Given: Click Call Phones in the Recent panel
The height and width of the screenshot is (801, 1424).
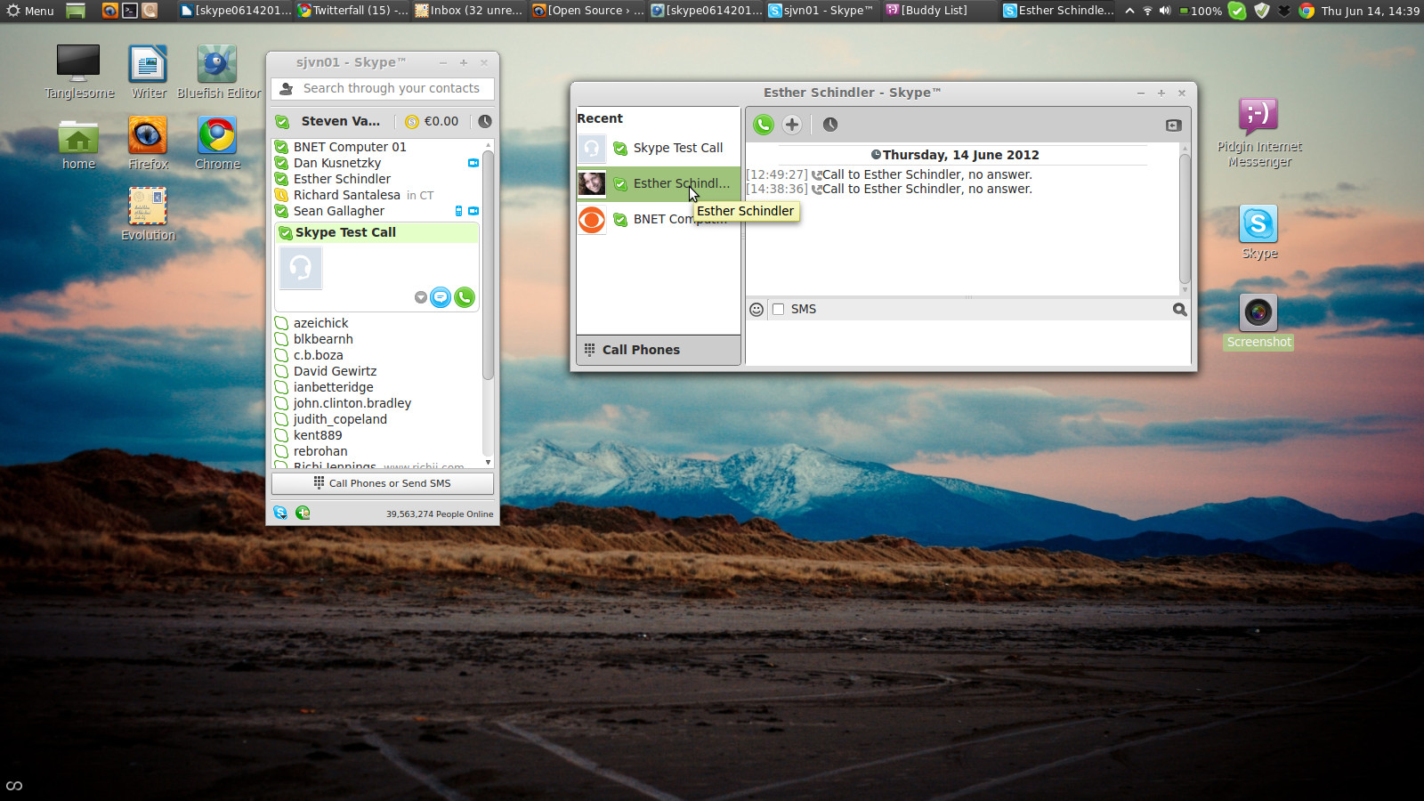Looking at the screenshot, I should 659,350.
